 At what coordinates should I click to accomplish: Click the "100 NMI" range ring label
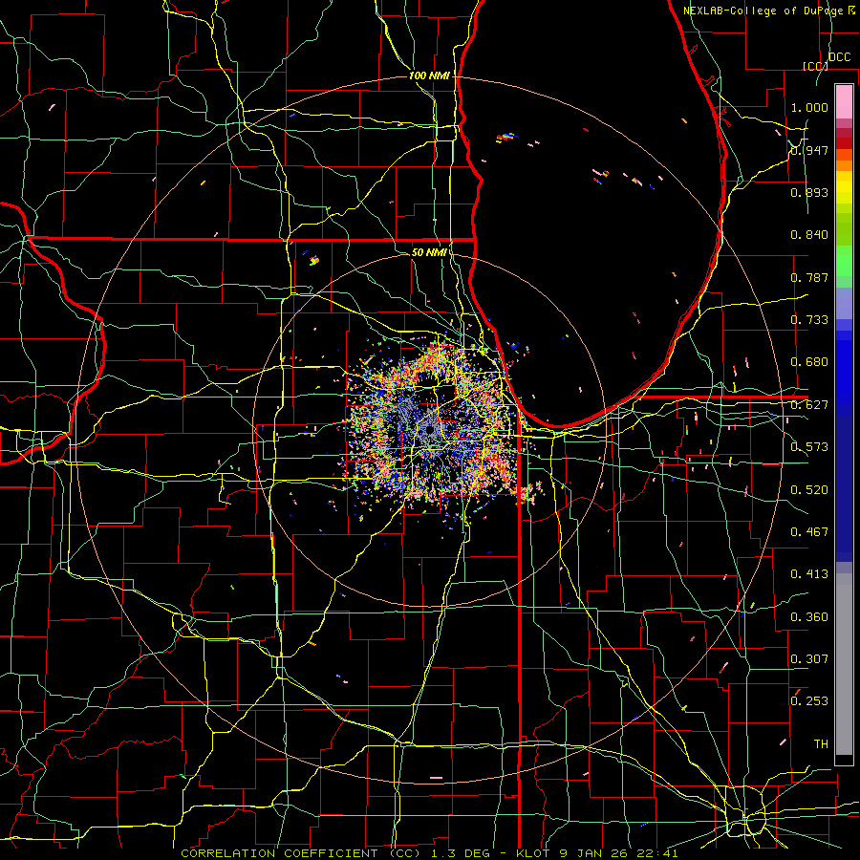429,75
